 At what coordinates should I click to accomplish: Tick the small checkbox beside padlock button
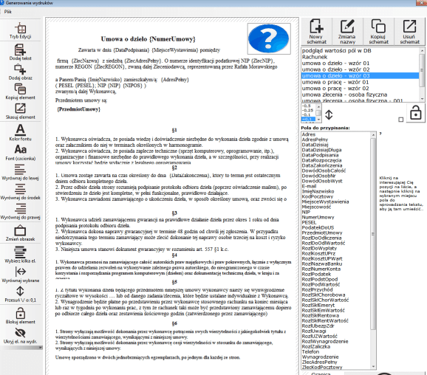click(x=401, y=120)
